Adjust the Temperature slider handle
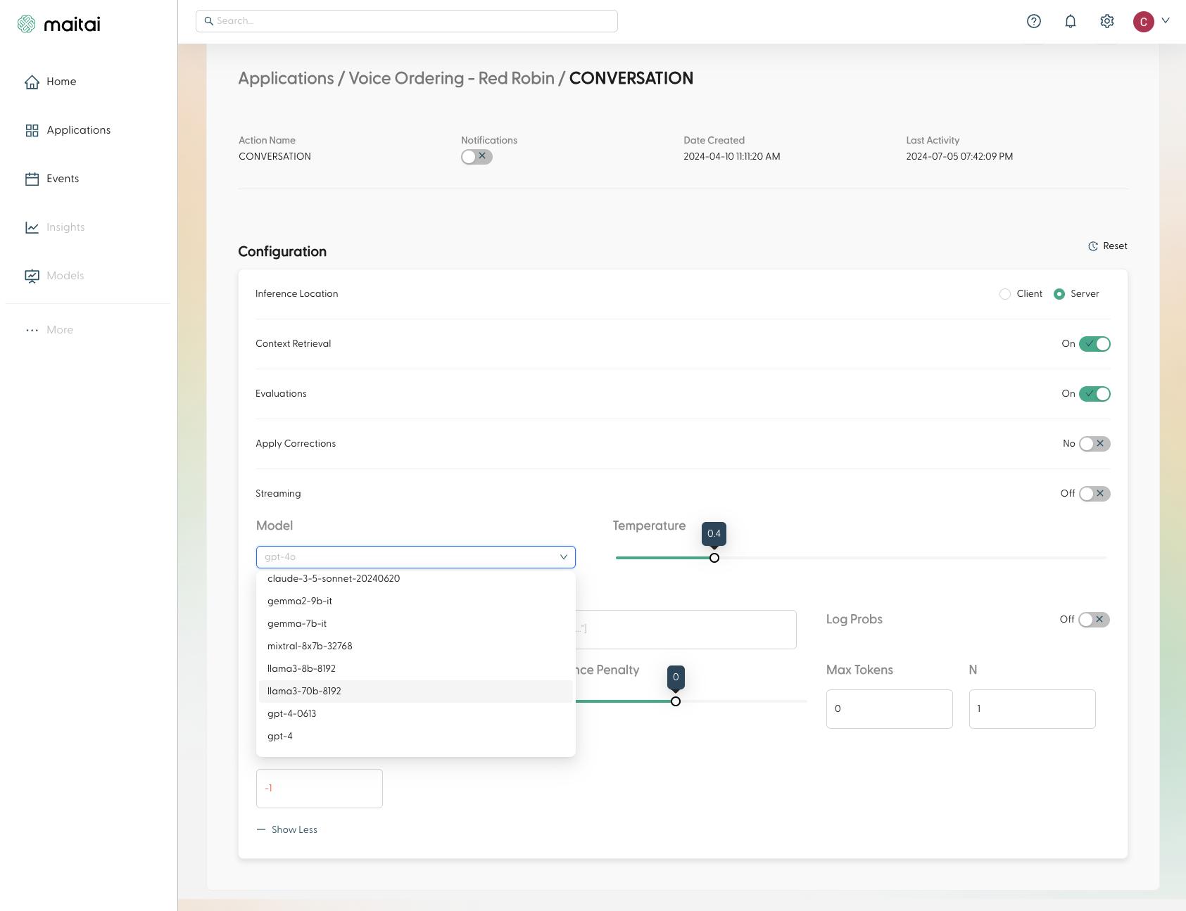The width and height of the screenshot is (1186, 911). [x=714, y=557]
